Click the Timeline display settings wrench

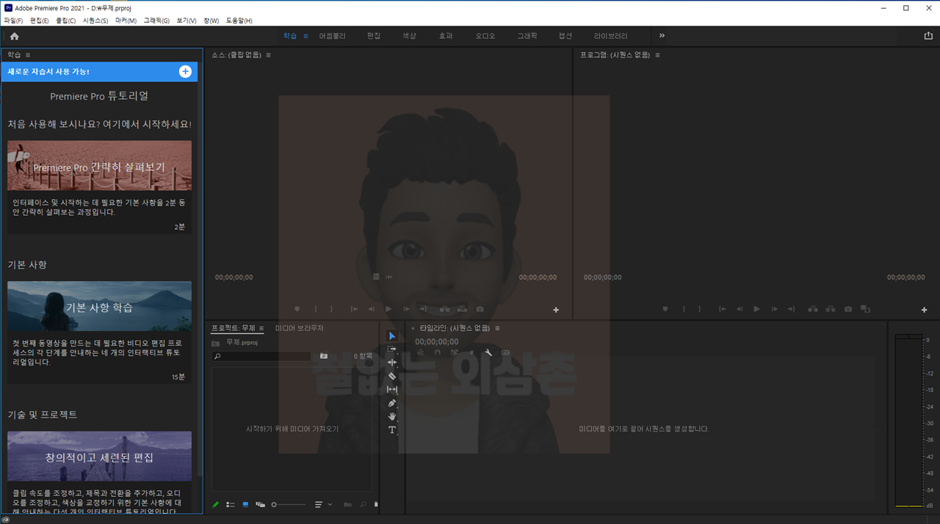click(488, 353)
